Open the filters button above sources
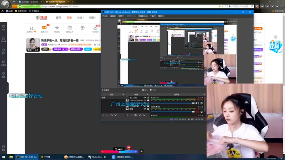Image resolution: width=285 pixels, height=160 pixels. click(153, 90)
